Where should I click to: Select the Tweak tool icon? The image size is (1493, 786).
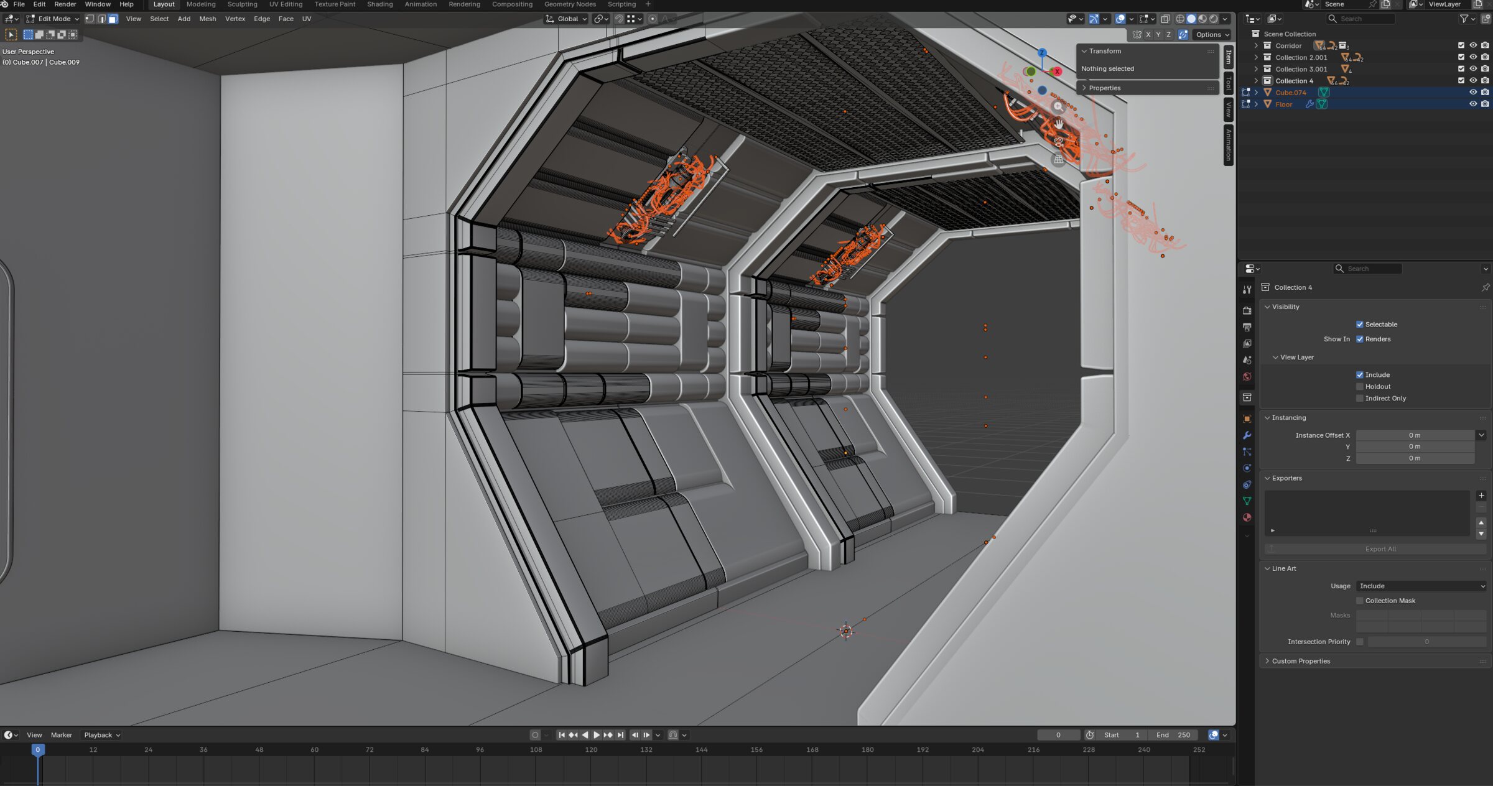(x=11, y=35)
